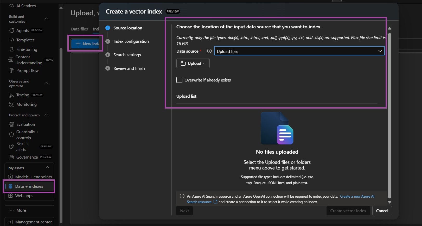Click the dialog scrollbar down arrow
Image resolution: width=422 pixels, height=226 pixels.
coord(389,202)
